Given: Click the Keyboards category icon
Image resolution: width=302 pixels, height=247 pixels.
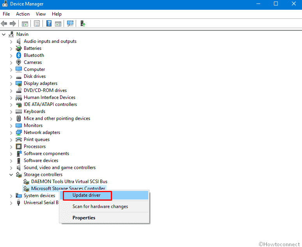Looking at the screenshot, I should tap(19, 111).
